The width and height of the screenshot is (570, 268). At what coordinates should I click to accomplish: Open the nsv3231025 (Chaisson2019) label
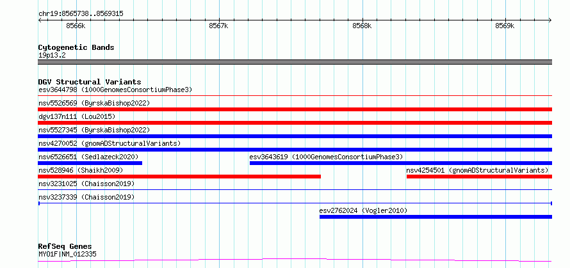86,184
